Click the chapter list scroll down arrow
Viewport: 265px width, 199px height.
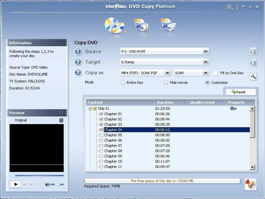[x=252, y=167]
